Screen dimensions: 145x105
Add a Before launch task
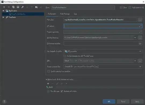[48, 84]
